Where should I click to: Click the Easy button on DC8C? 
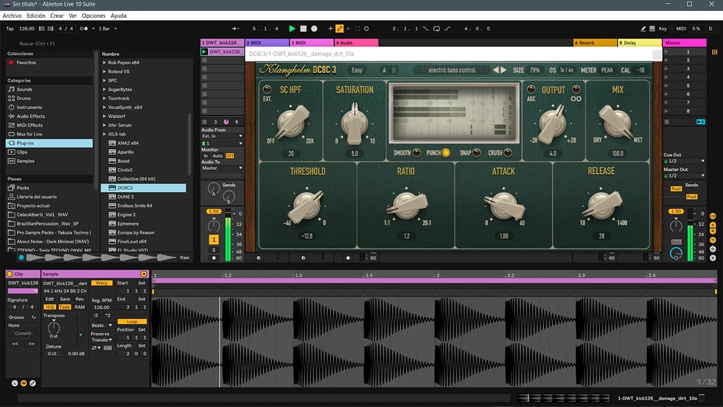coord(357,70)
